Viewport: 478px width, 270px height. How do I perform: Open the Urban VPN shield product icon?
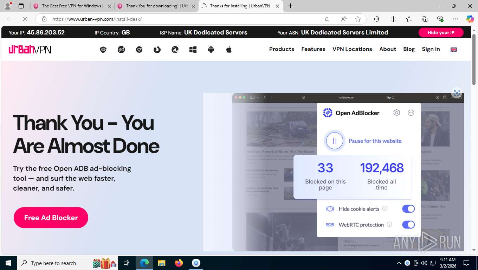tap(103, 50)
